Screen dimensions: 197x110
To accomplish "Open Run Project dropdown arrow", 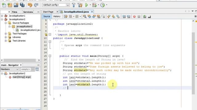I will click(x=90, y=5).
